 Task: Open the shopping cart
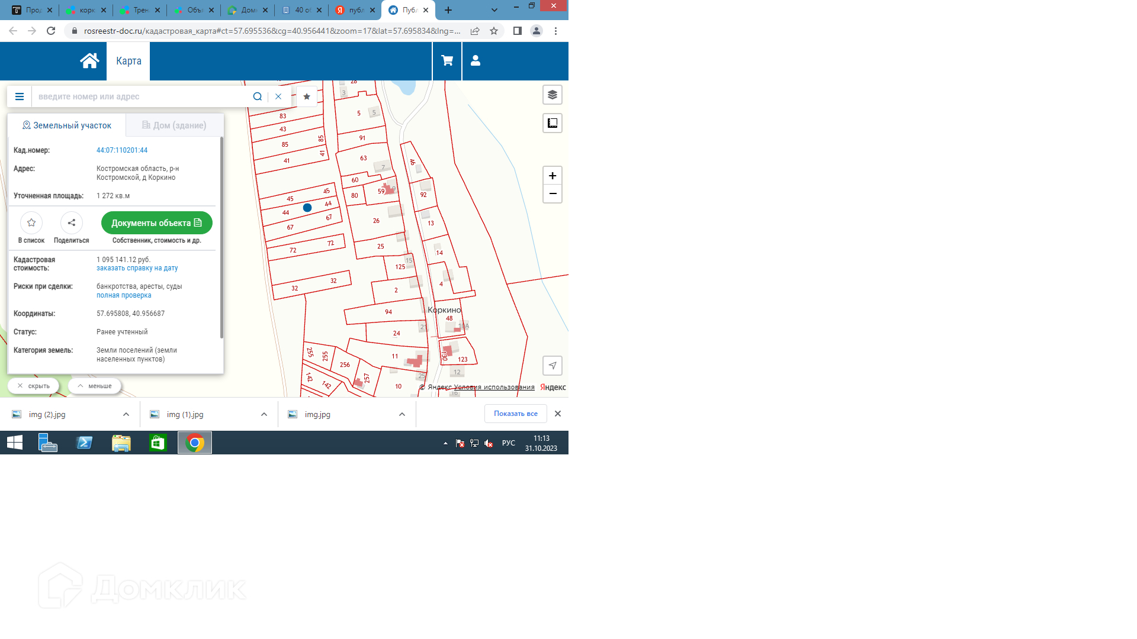point(447,61)
